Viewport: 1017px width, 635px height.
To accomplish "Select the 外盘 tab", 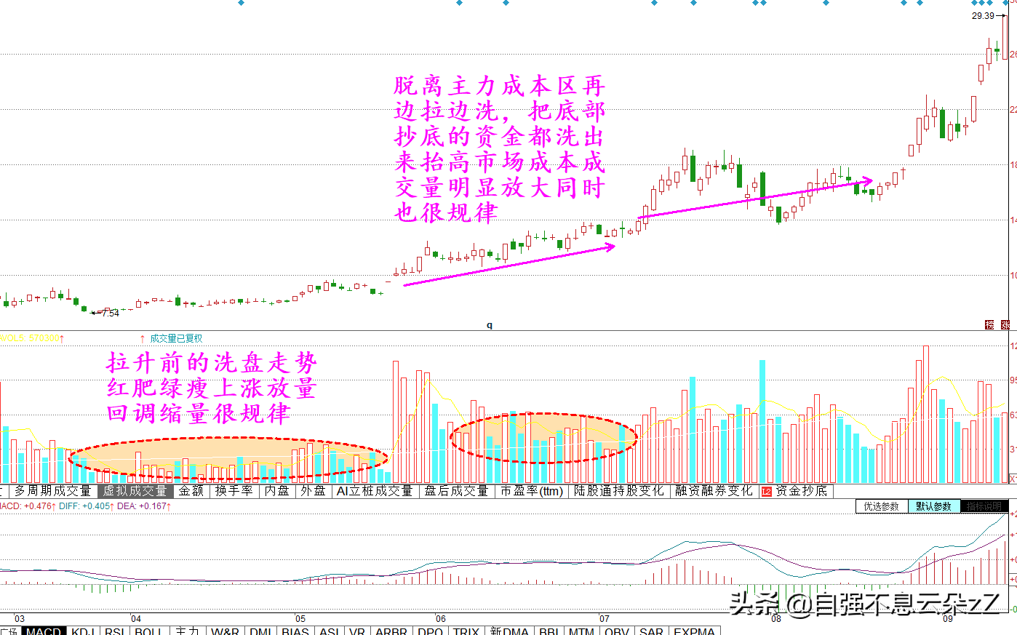I will pos(314,491).
